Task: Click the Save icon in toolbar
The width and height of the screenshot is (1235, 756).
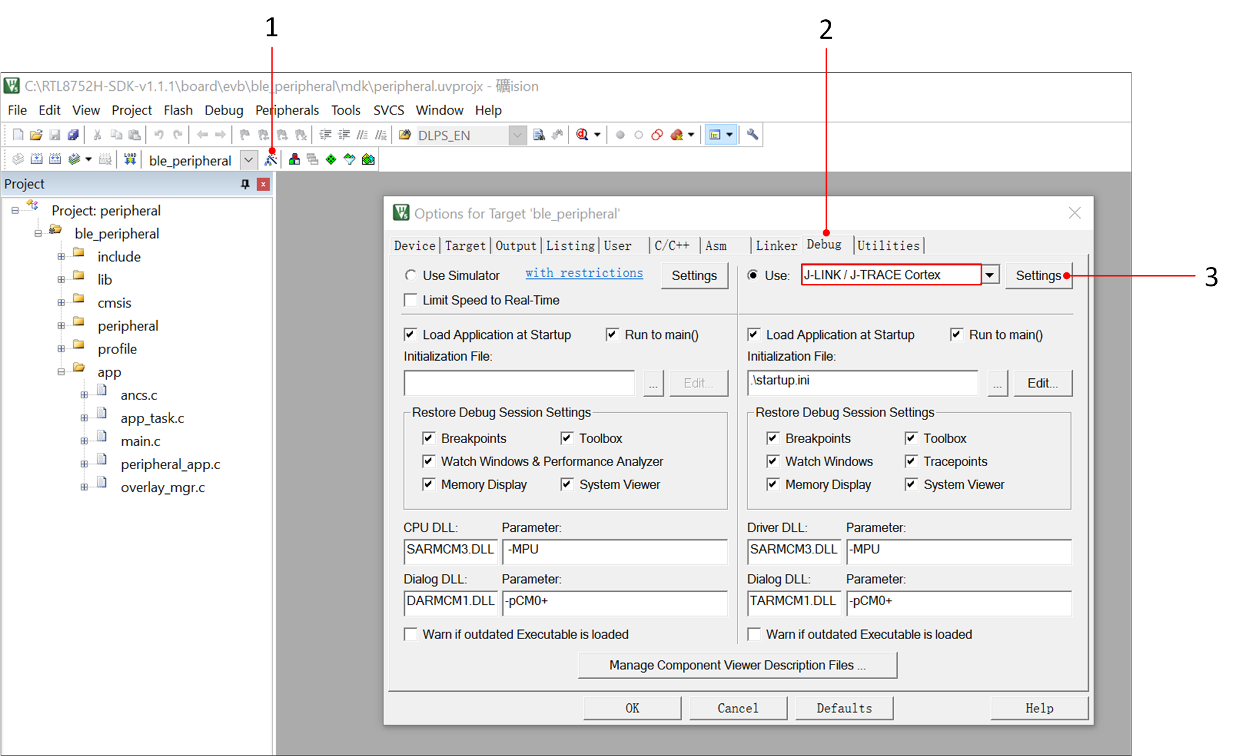Action: point(54,135)
